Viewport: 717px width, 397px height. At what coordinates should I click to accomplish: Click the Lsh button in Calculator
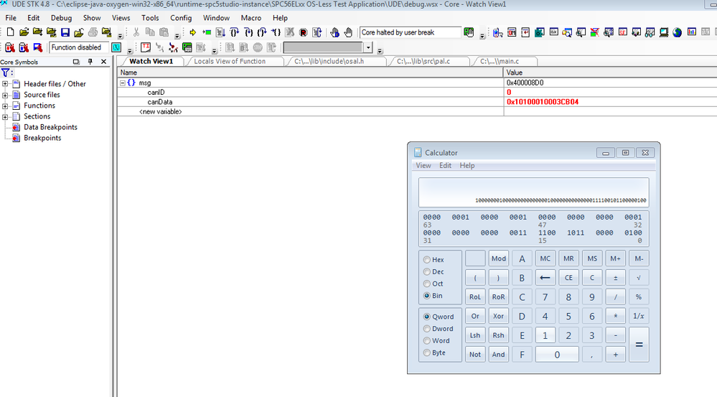click(x=475, y=335)
